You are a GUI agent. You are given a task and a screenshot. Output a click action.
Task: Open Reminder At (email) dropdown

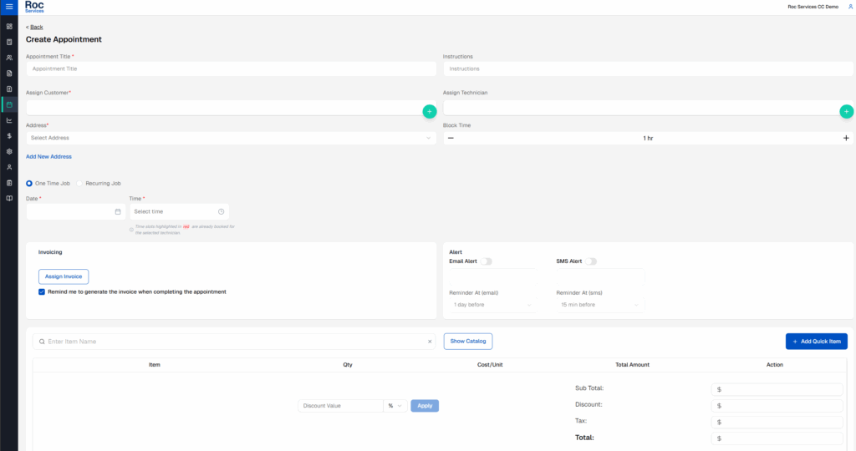point(492,305)
